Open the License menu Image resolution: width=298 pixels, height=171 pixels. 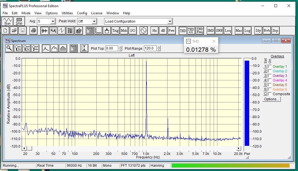point(97,13)
